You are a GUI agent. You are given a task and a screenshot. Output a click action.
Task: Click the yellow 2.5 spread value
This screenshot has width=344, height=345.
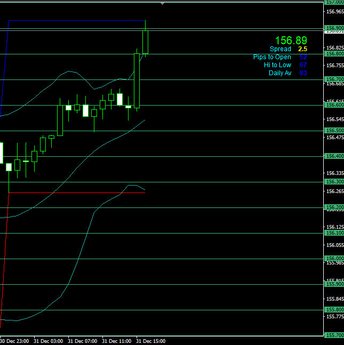(302, 49)
